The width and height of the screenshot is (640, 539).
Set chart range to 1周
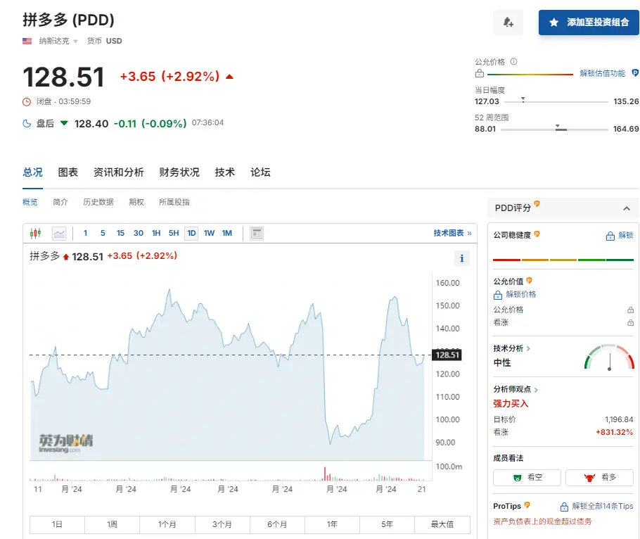[x=113, y=524]
